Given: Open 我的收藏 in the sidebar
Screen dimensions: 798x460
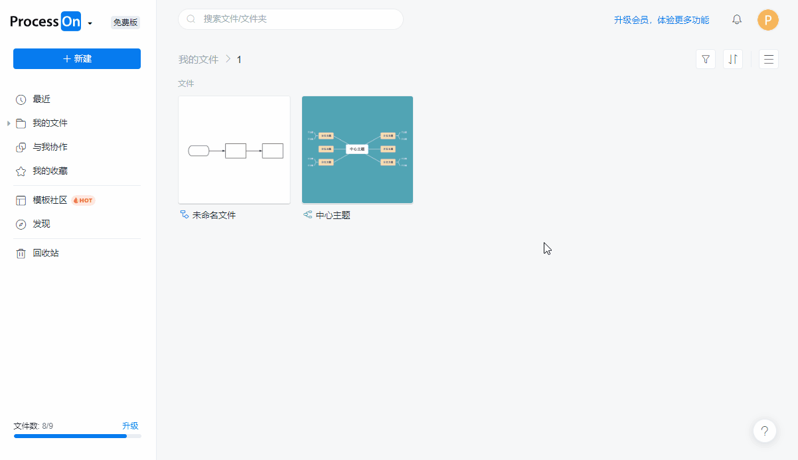Looking at the screenshot, I should [x=50, y=171].
